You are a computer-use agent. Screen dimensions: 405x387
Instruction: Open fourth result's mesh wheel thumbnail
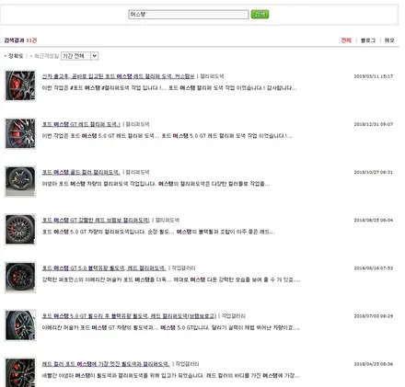20,229
